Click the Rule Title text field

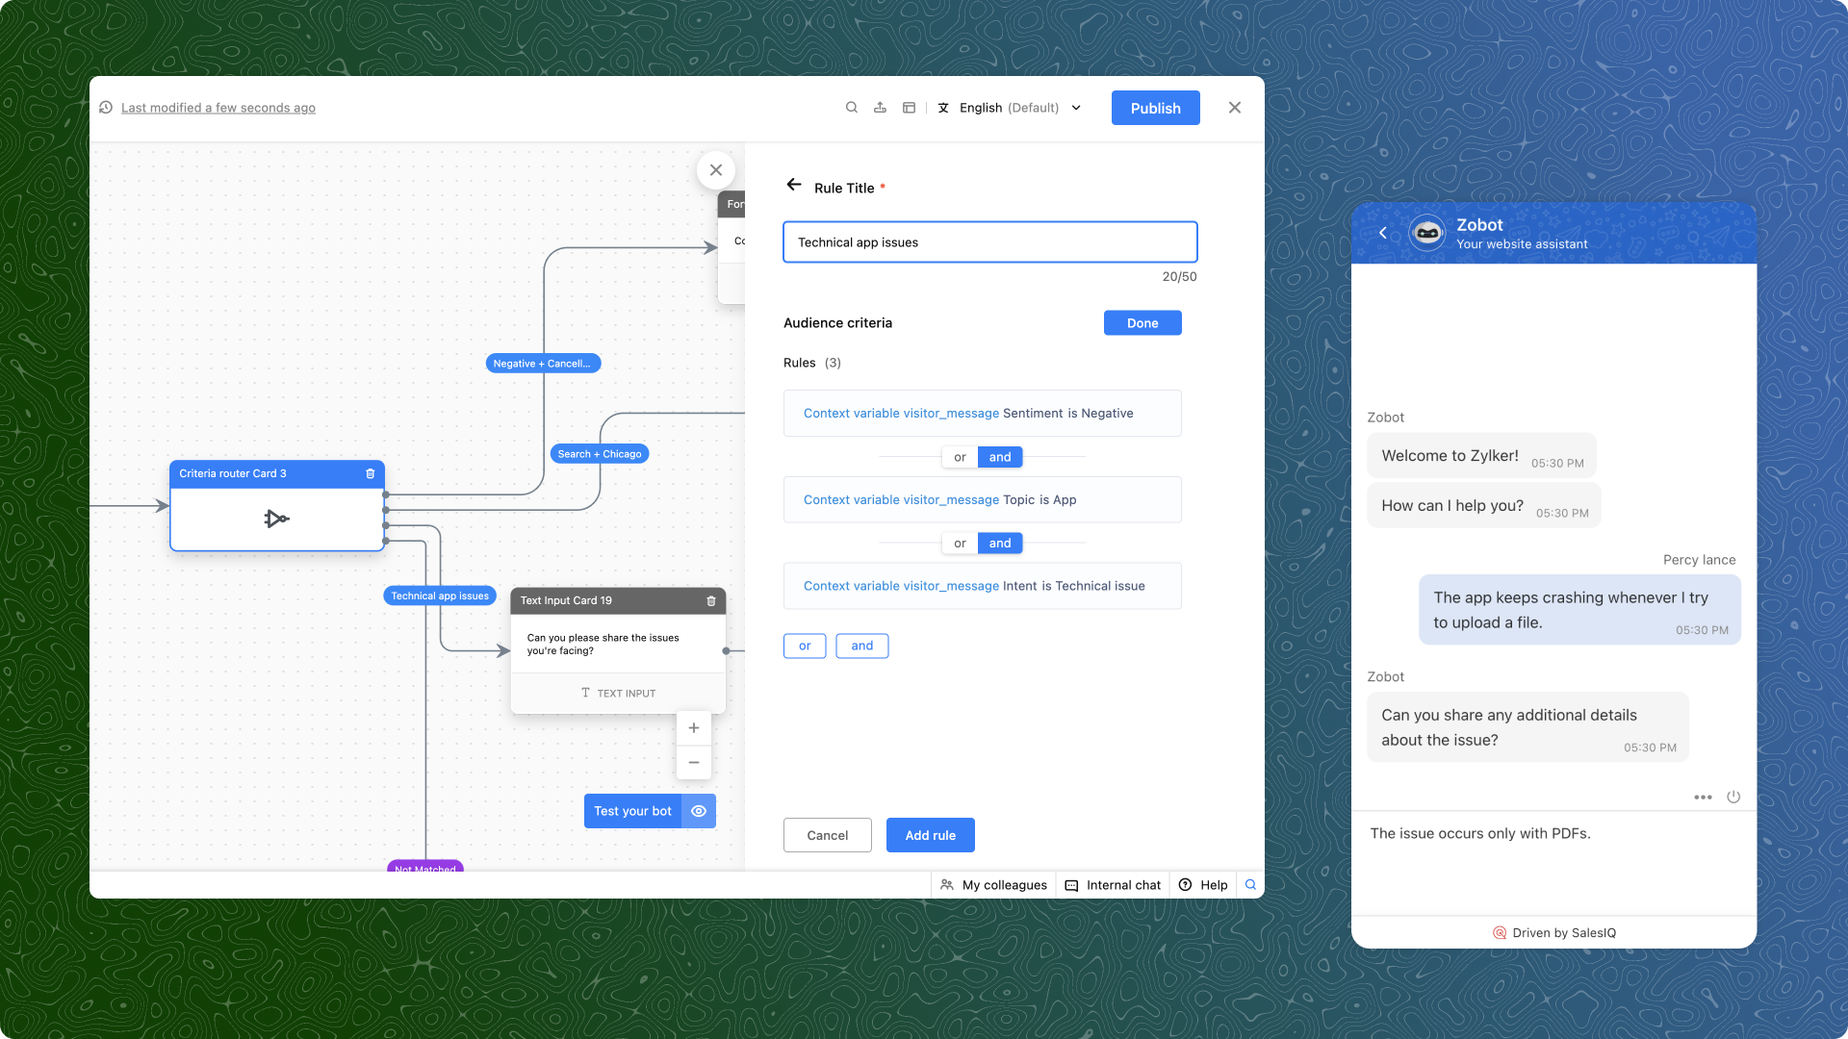989,242
